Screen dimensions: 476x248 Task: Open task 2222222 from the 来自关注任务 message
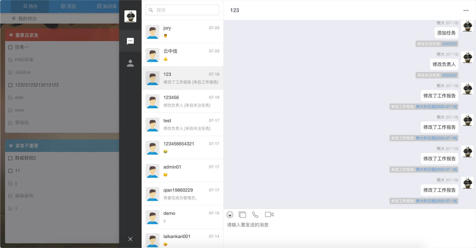[449, 43]
